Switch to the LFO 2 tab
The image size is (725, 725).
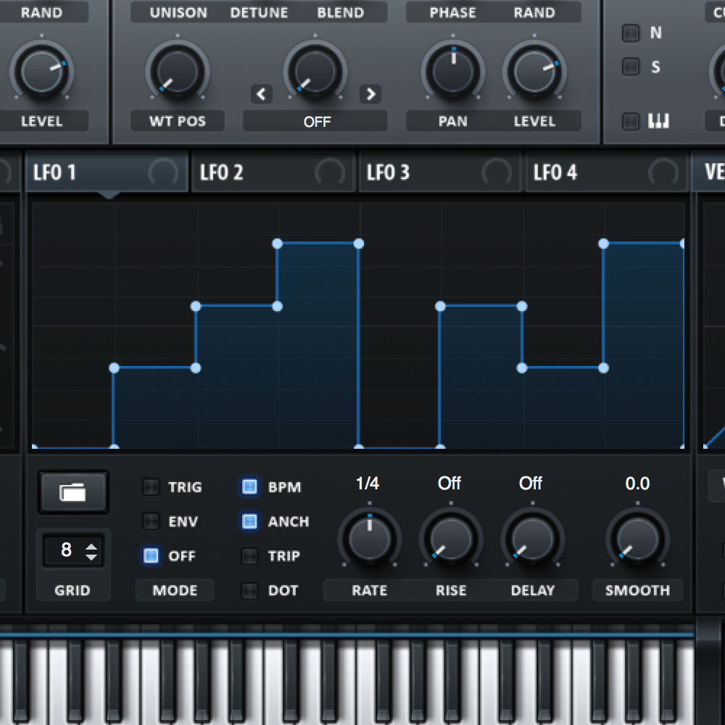point(273,173)
